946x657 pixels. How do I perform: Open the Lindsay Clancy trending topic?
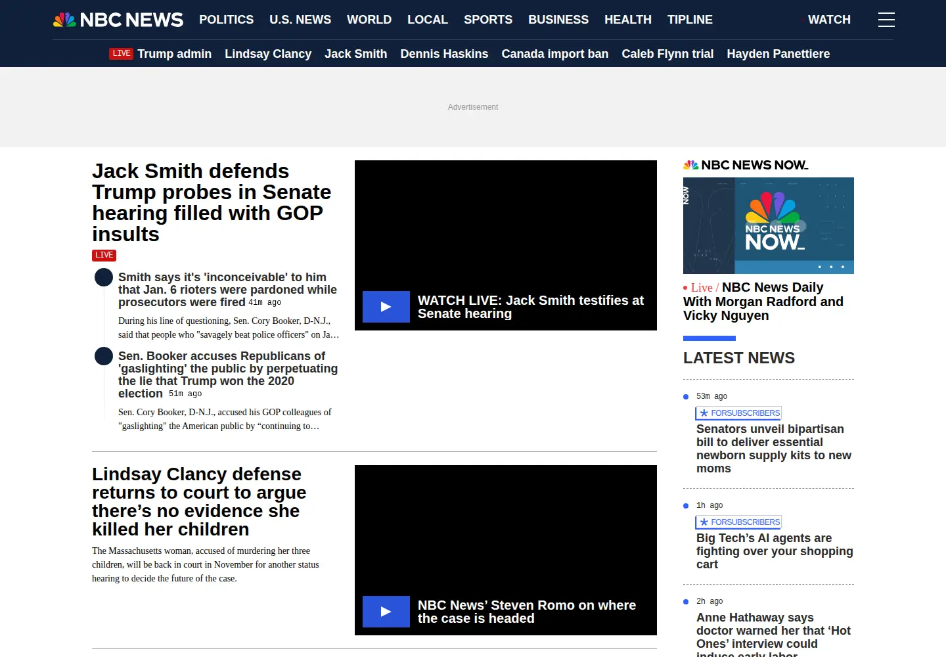click(x=268, y=54)
